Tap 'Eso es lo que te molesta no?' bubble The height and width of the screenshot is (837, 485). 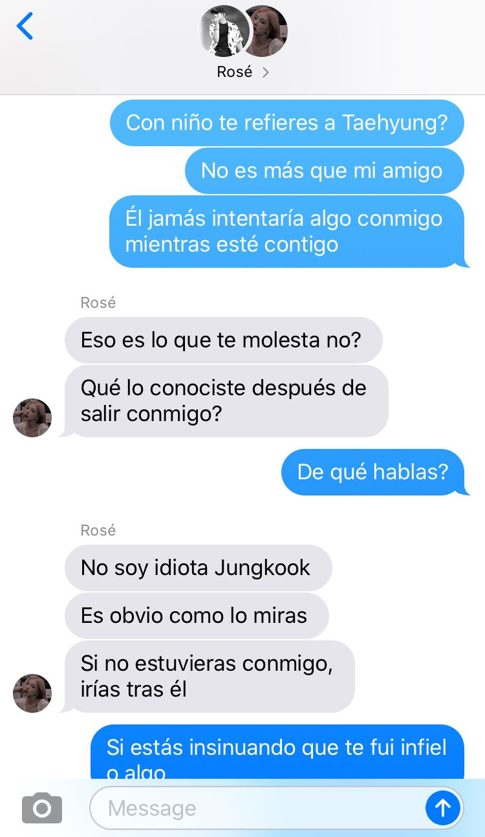[x=224, y=340]
